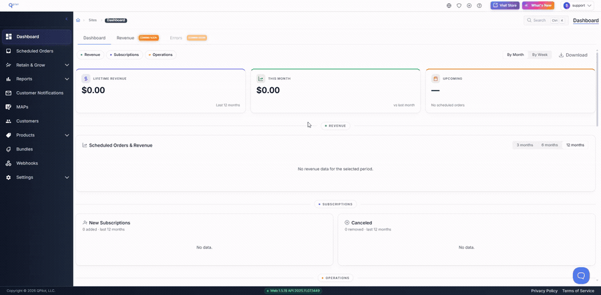The image size is (601, 295).
Task: Click the shield icon in top bar
Action: [x=459, y=6]
